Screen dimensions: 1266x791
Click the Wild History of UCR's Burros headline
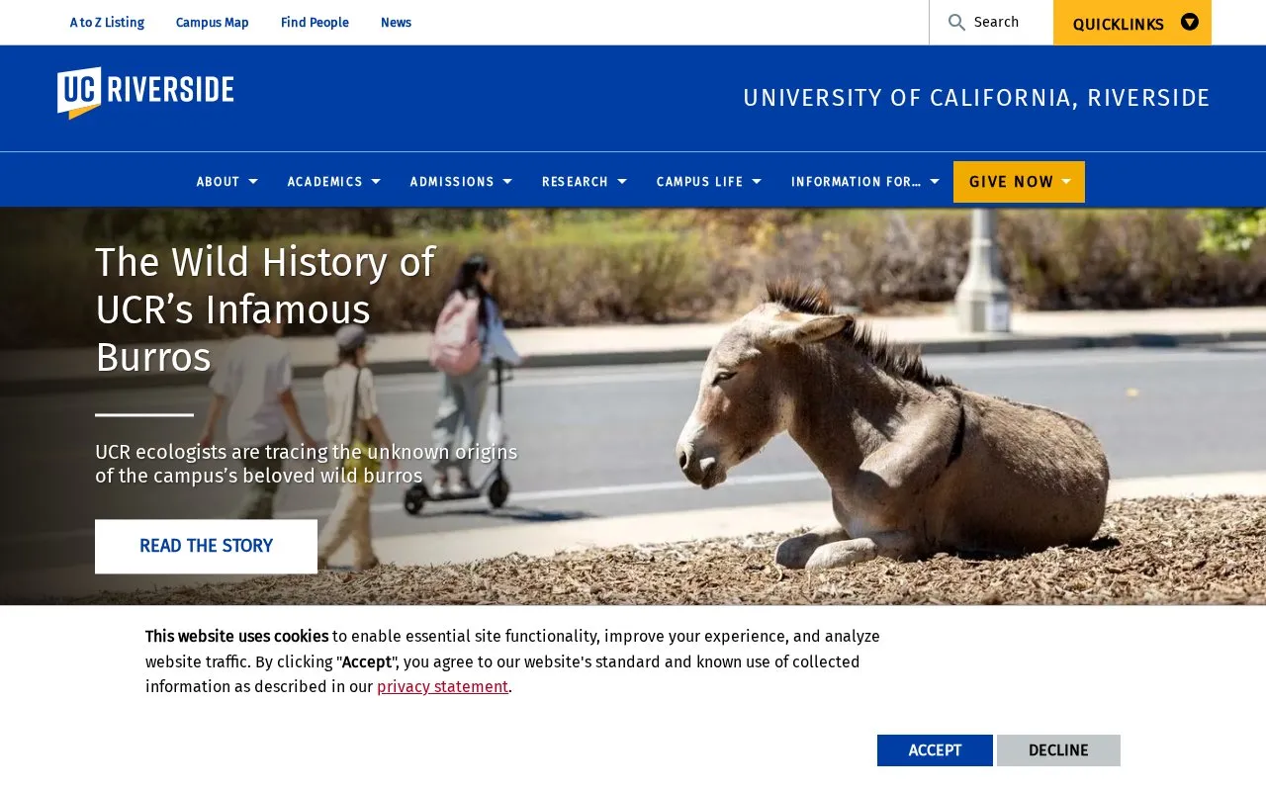[265, 309]
